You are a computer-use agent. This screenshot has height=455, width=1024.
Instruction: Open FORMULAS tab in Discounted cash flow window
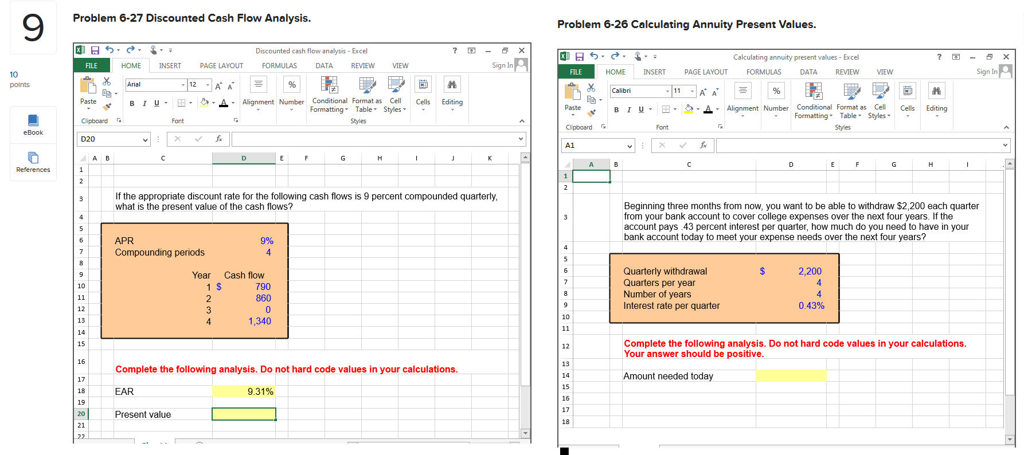point(279,66)
